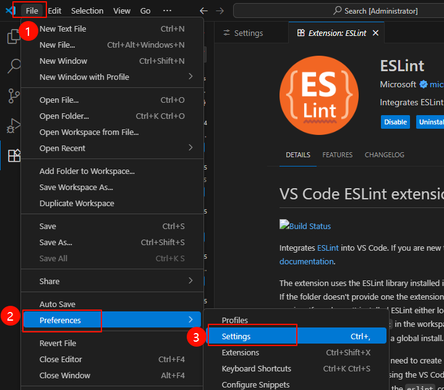Screen dimensions: 444x390
Task: Choose Open Workspace from File...
Action: click(112, 132)
